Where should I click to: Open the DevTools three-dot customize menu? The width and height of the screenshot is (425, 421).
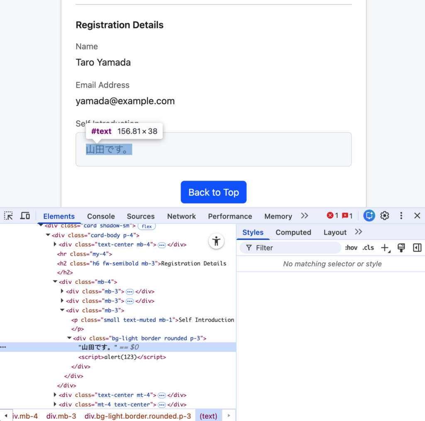point(401,216)
